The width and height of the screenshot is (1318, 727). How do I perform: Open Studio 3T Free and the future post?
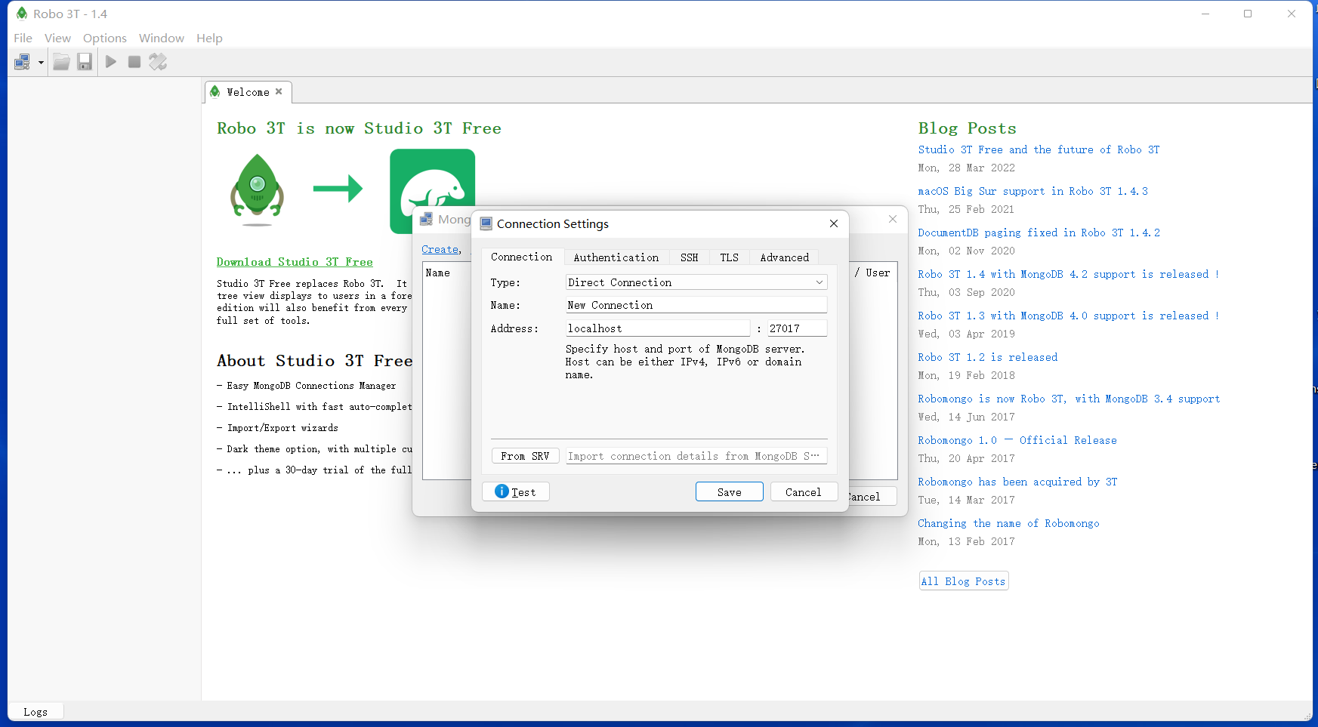click(1039, 149)
